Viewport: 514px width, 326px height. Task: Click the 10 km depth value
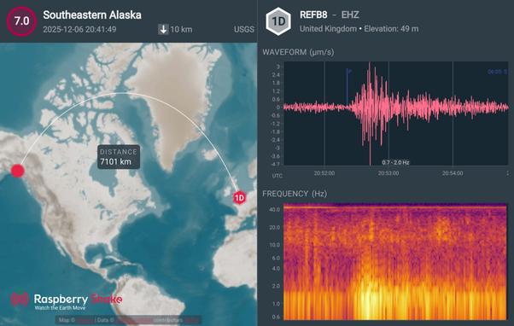click(x=181, y=29)
